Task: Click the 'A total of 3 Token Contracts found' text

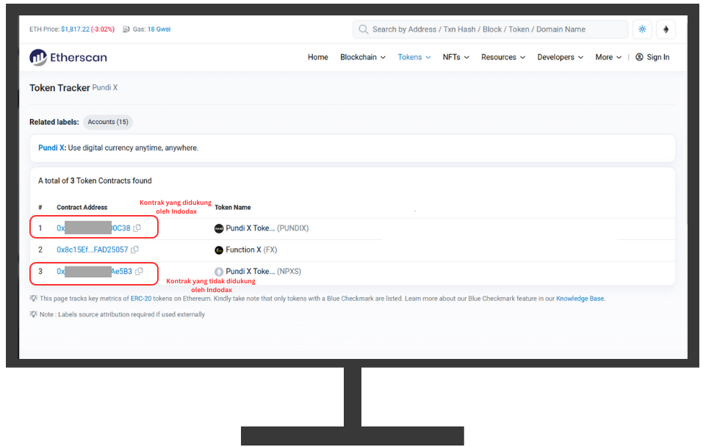Action: point(95,181)
